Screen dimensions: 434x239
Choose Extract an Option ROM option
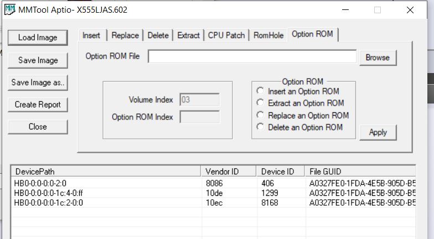tap(260, 103)
